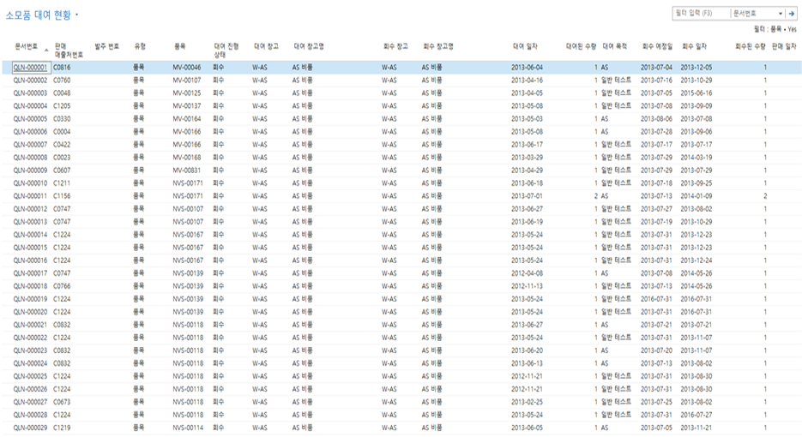Expand the 소모품 대여 현황 title dropdown arrow
This screenshot has height=437, width=802.
coord(76,15)
